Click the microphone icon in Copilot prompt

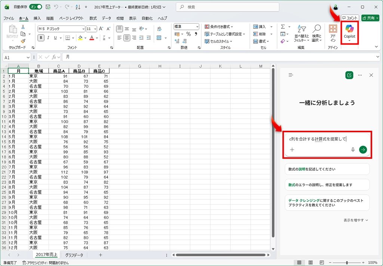tap(353, 149)
